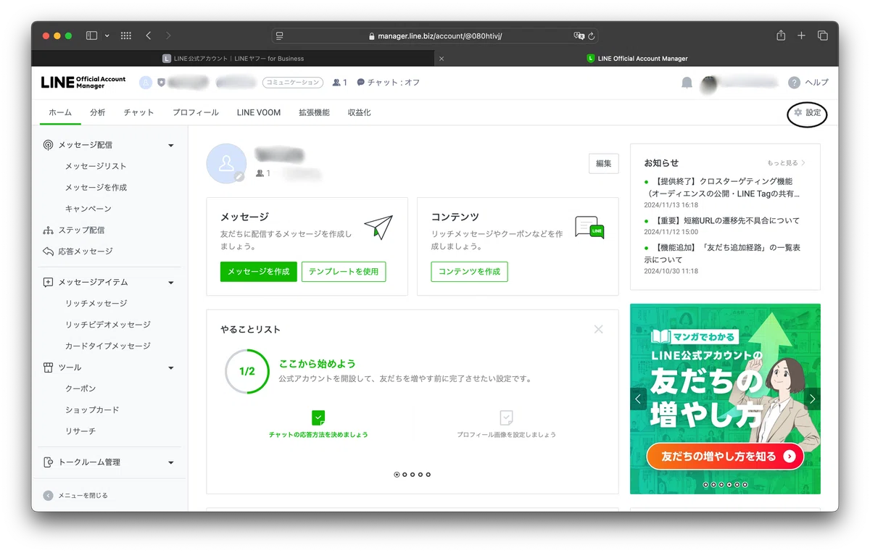
Task: Click もっと見る in お知らせ
Action: pos(786,163)
